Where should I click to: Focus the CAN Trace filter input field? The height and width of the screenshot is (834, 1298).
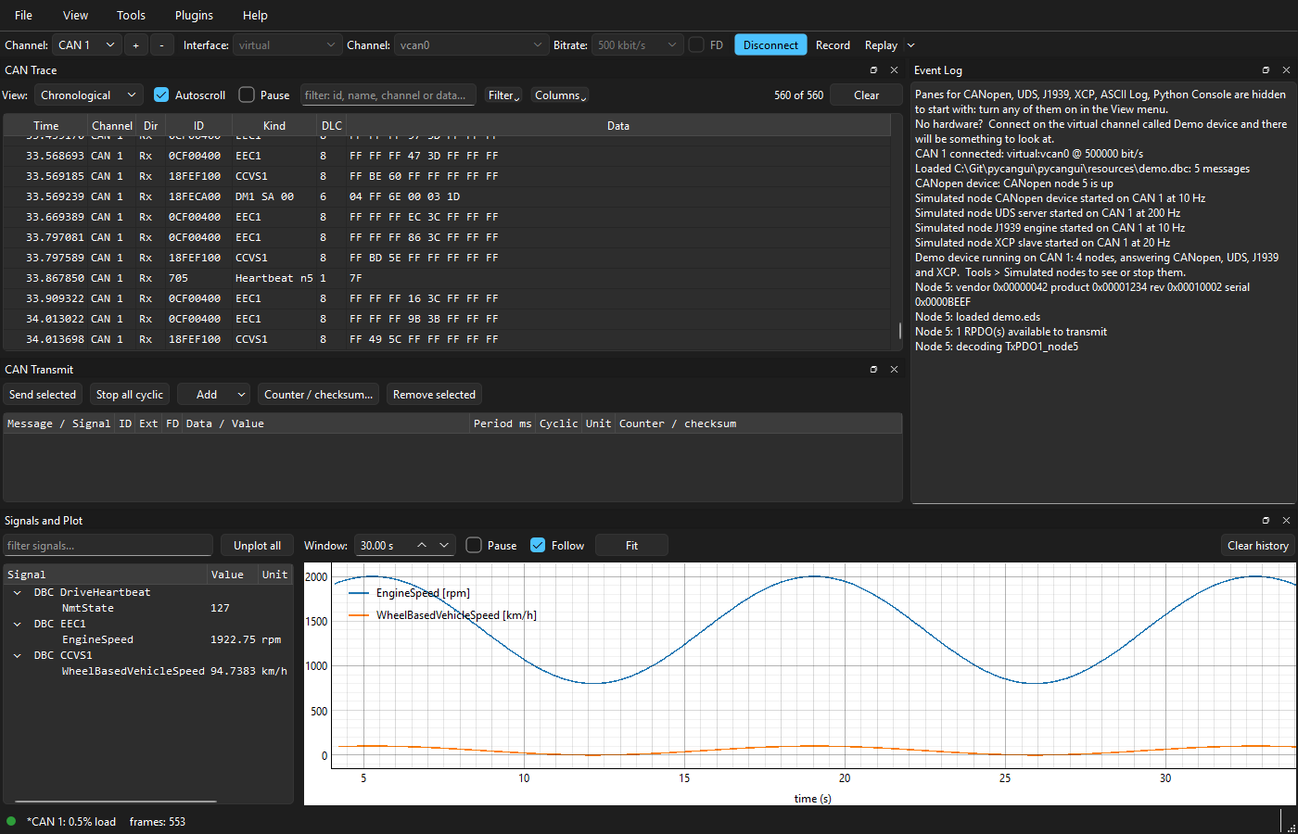point(389,95)
